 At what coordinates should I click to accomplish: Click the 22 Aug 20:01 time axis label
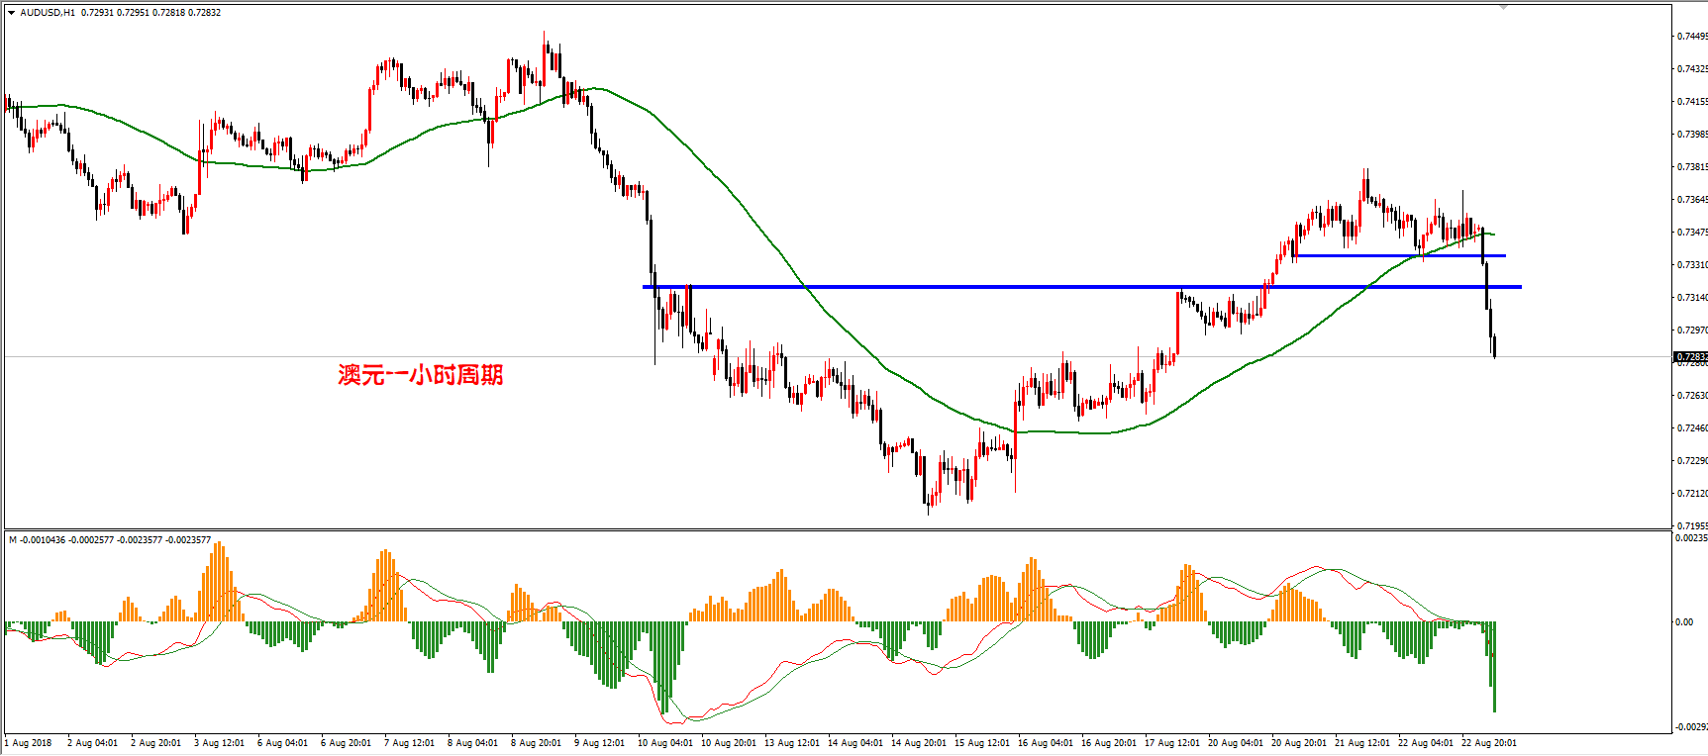[x=1488, y=743]
